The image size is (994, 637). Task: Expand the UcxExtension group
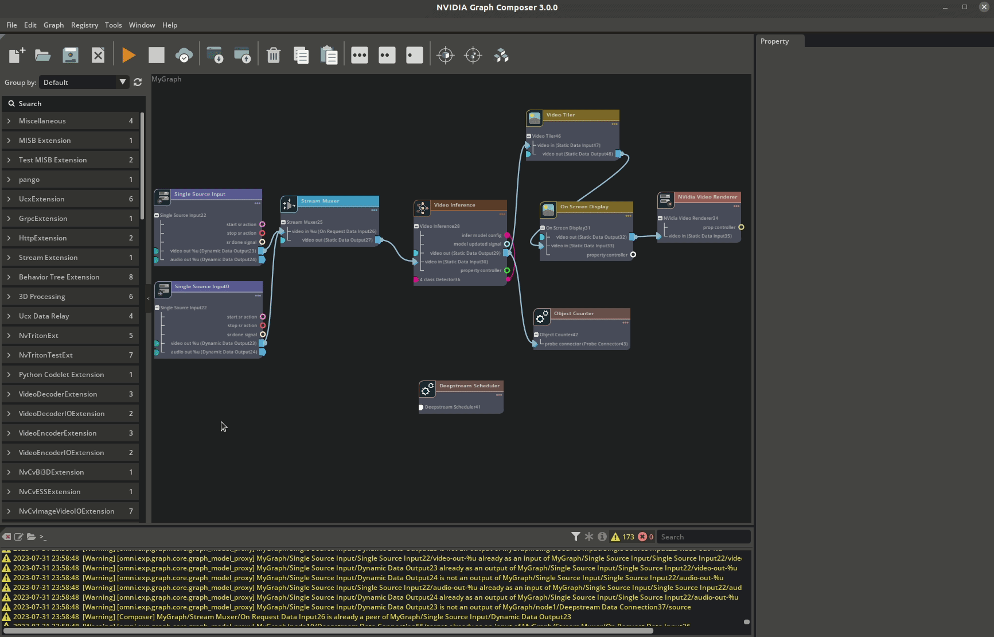9,199
